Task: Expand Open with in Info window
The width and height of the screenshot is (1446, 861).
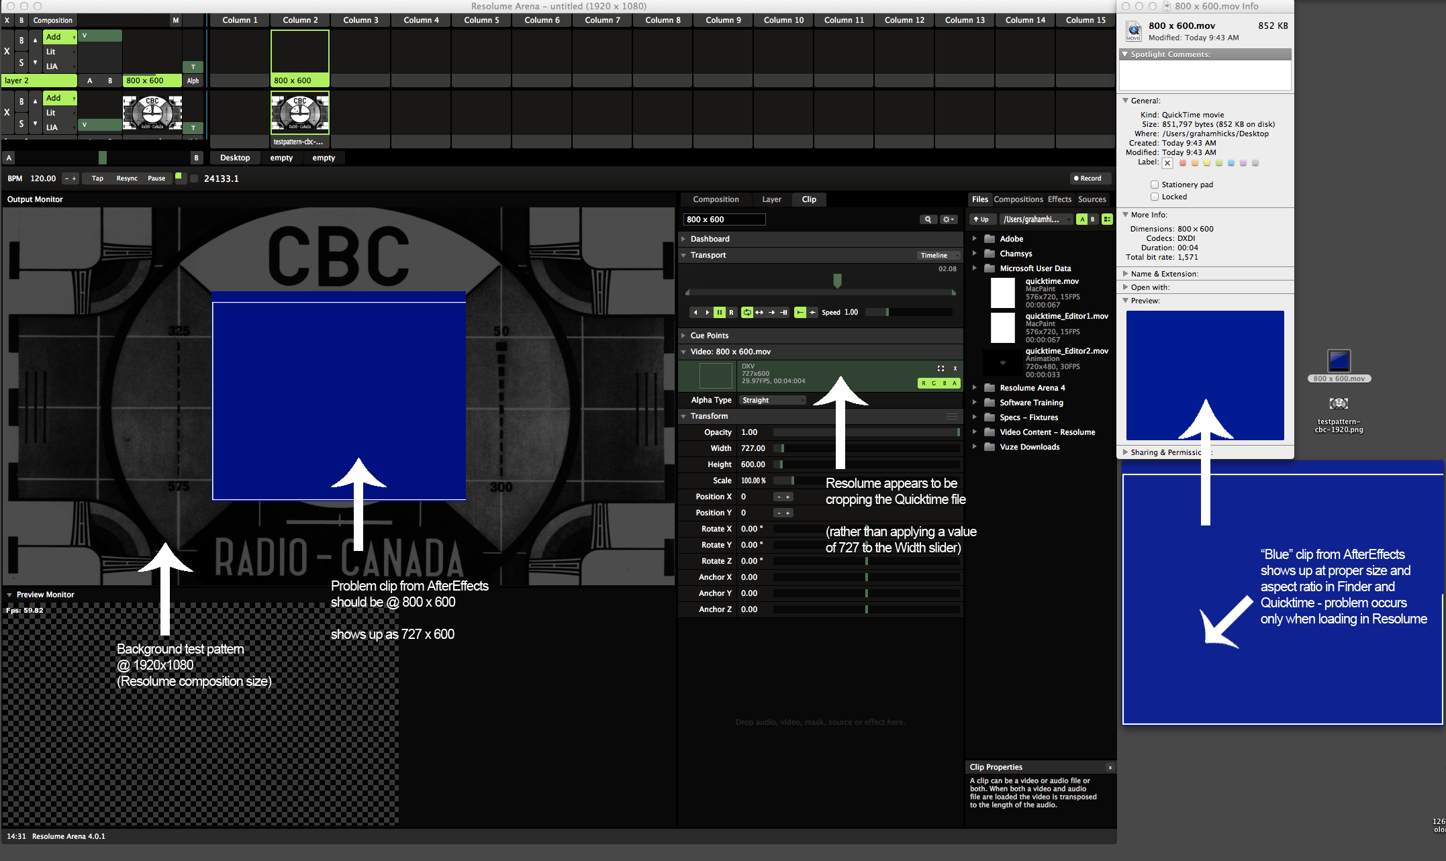Action: click(1126, 287)
